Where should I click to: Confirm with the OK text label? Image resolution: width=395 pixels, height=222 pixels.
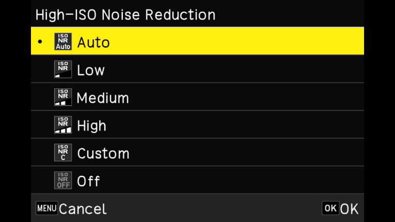pos(350,209)
